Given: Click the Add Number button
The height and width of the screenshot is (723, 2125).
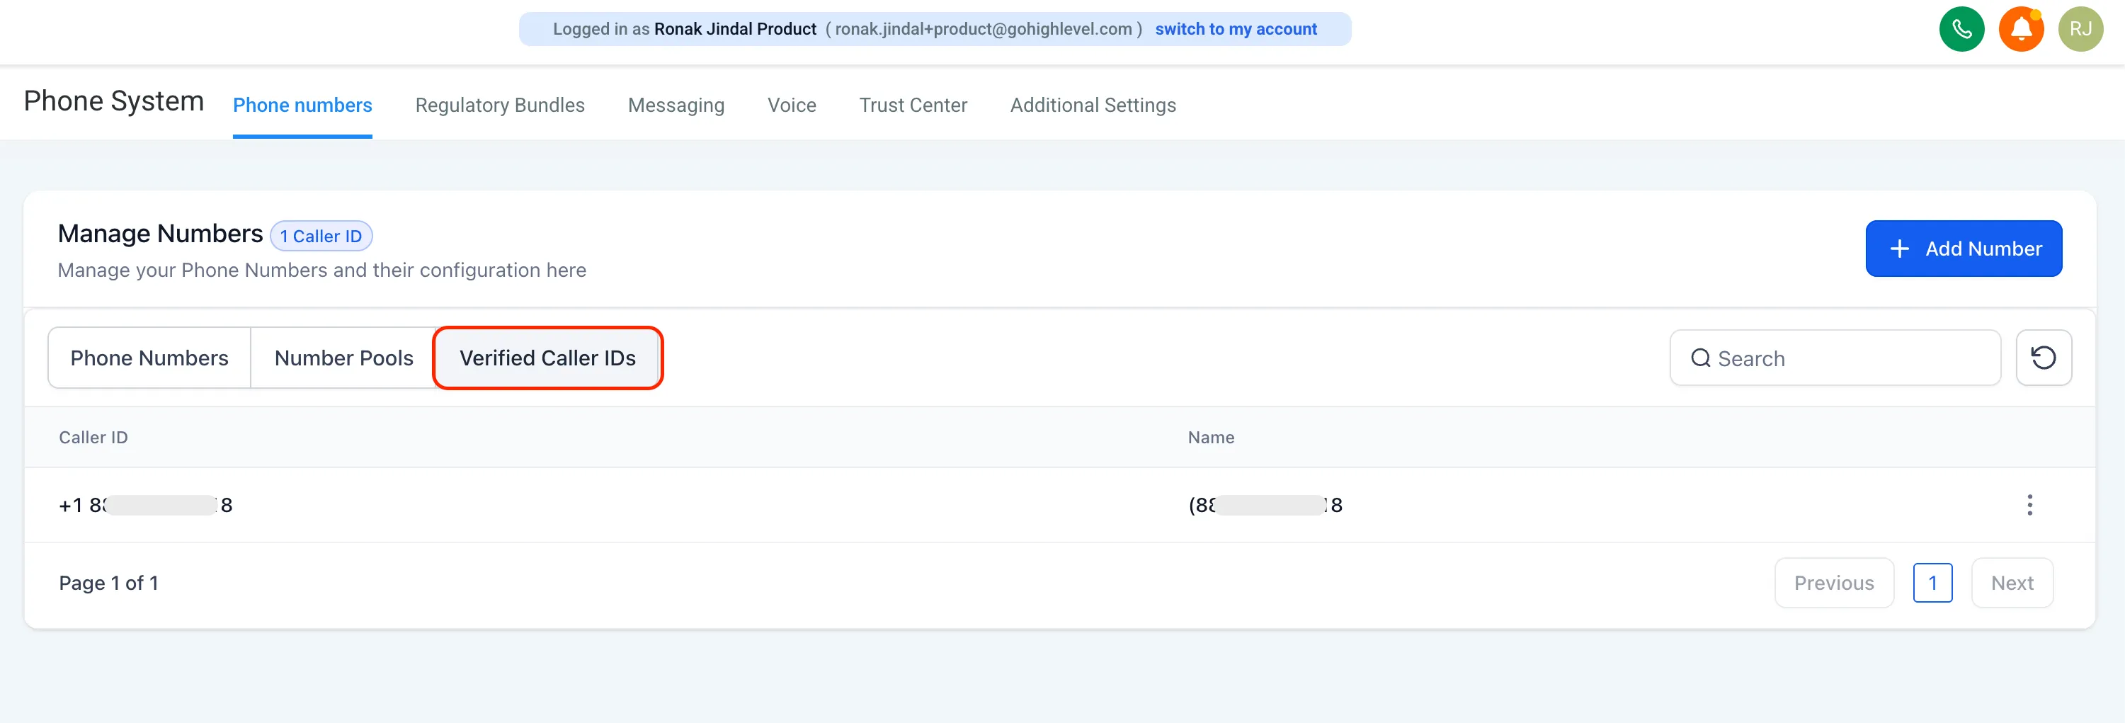Looking at the screenshot, I should 1964,249.
